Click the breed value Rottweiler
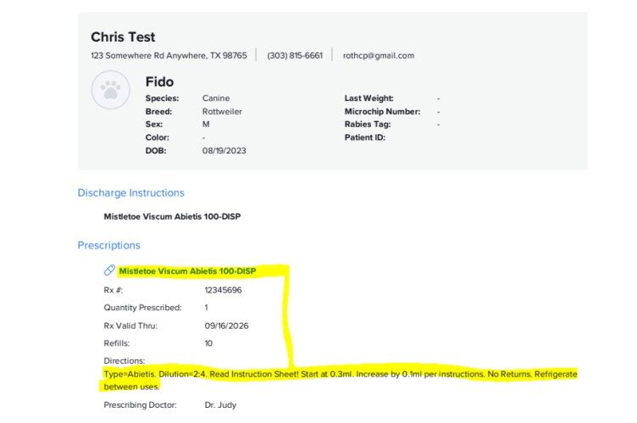 222,111
